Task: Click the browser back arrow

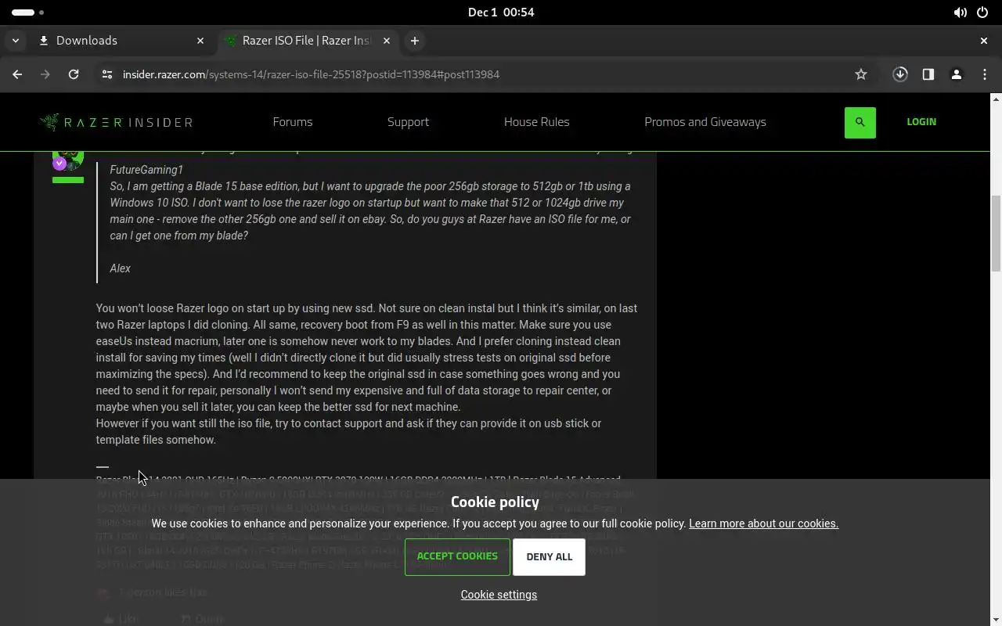Action: (x=17, y=74)
